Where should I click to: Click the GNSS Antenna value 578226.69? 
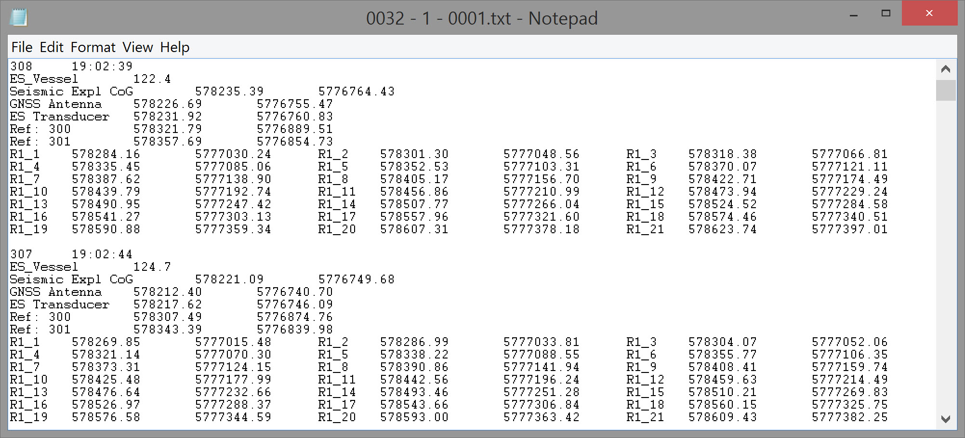coord(168,104)
